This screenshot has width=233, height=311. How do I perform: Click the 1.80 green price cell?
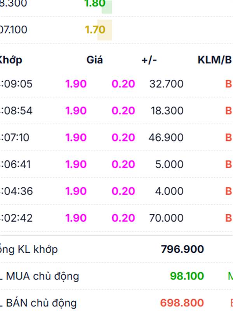(95, 4)
